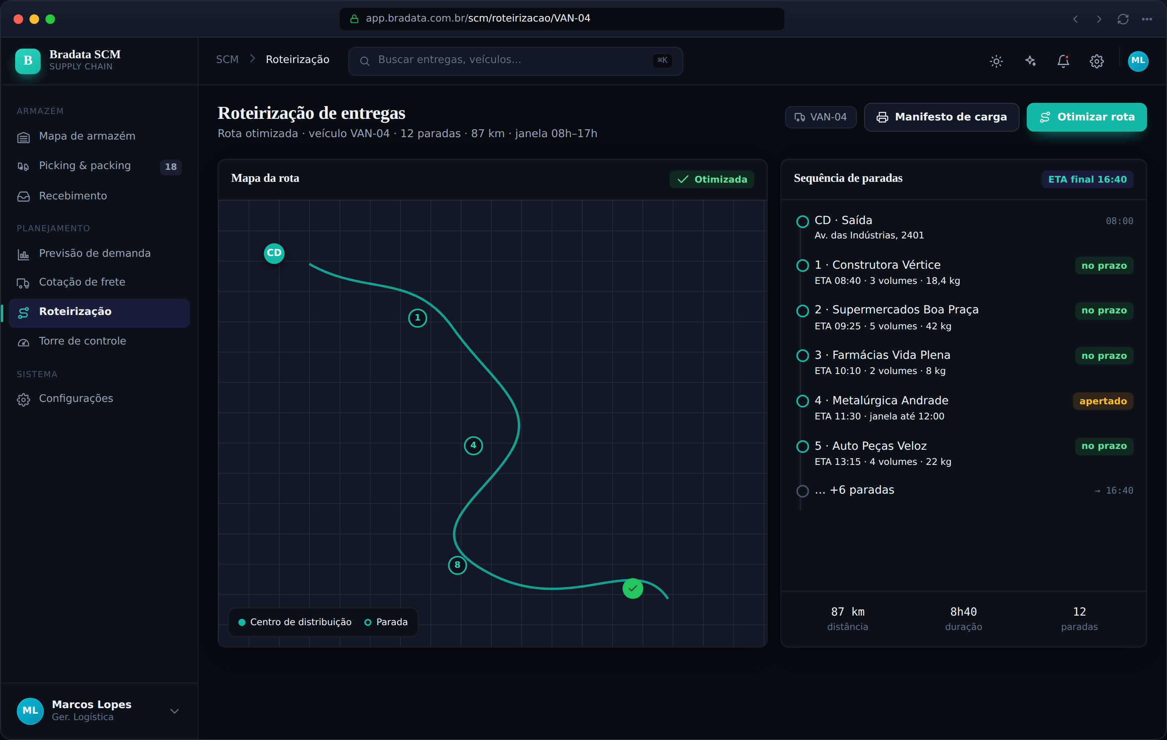Click the address bar padlock icon
The image size is (1167, 740).
354,19
